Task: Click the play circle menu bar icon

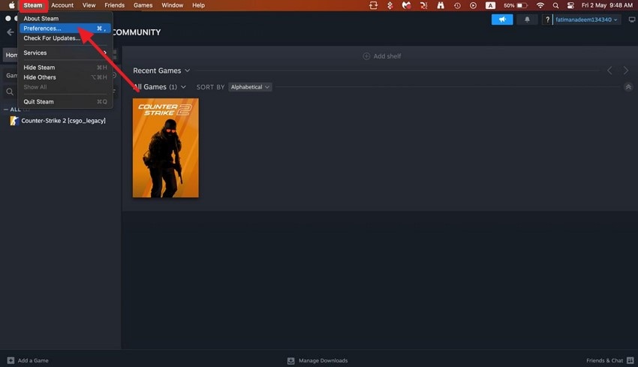Action: point(473,5)
